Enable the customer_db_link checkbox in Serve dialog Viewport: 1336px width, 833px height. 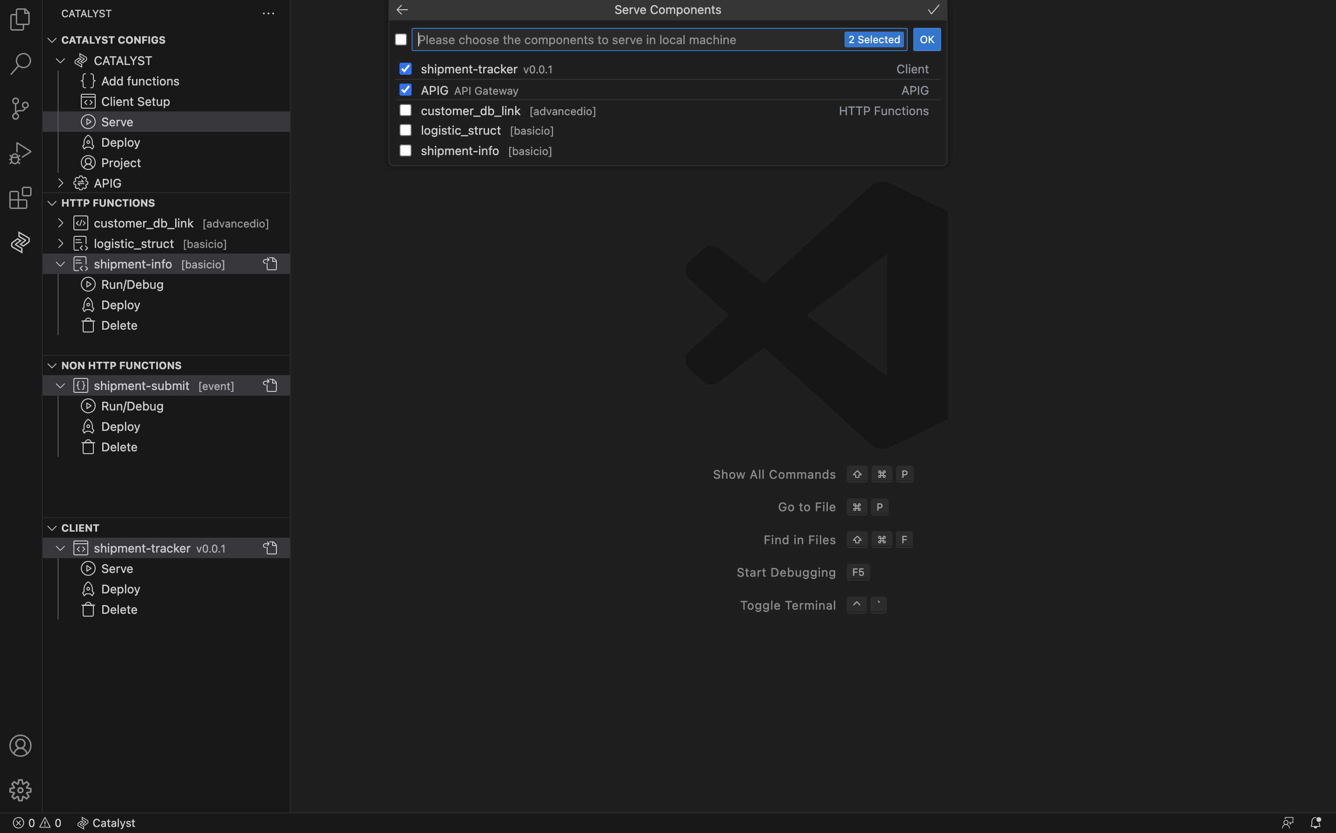tap(404, 111)
